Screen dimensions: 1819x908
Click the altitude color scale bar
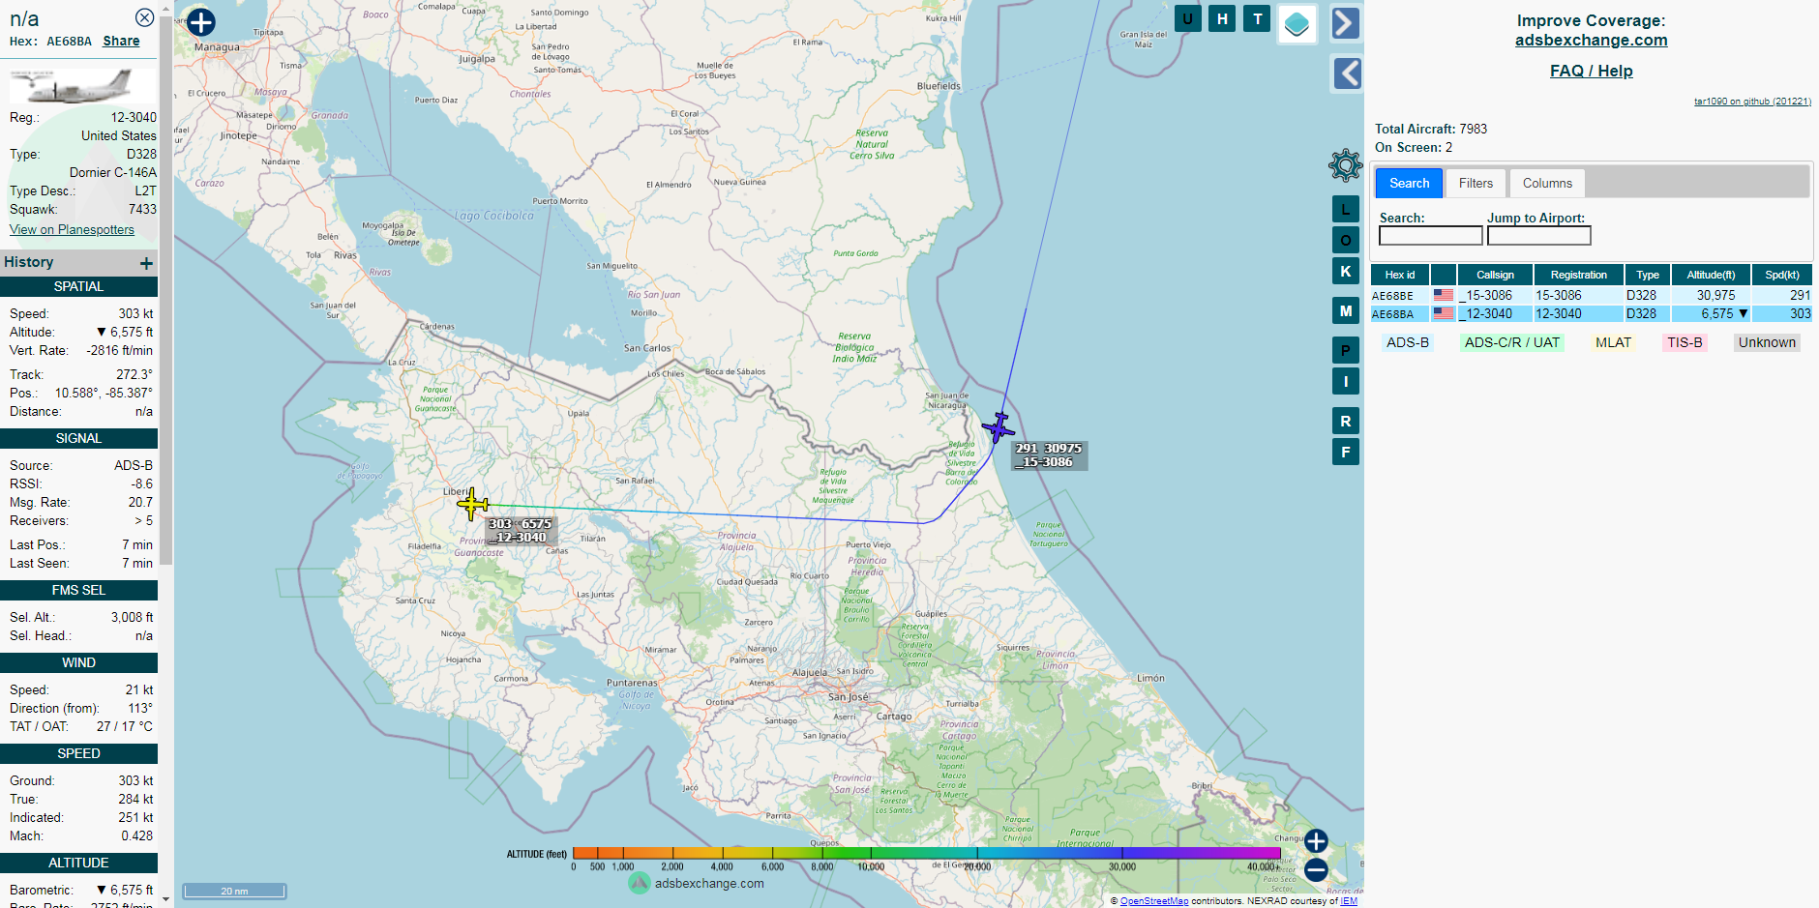(x=926, y=853)
